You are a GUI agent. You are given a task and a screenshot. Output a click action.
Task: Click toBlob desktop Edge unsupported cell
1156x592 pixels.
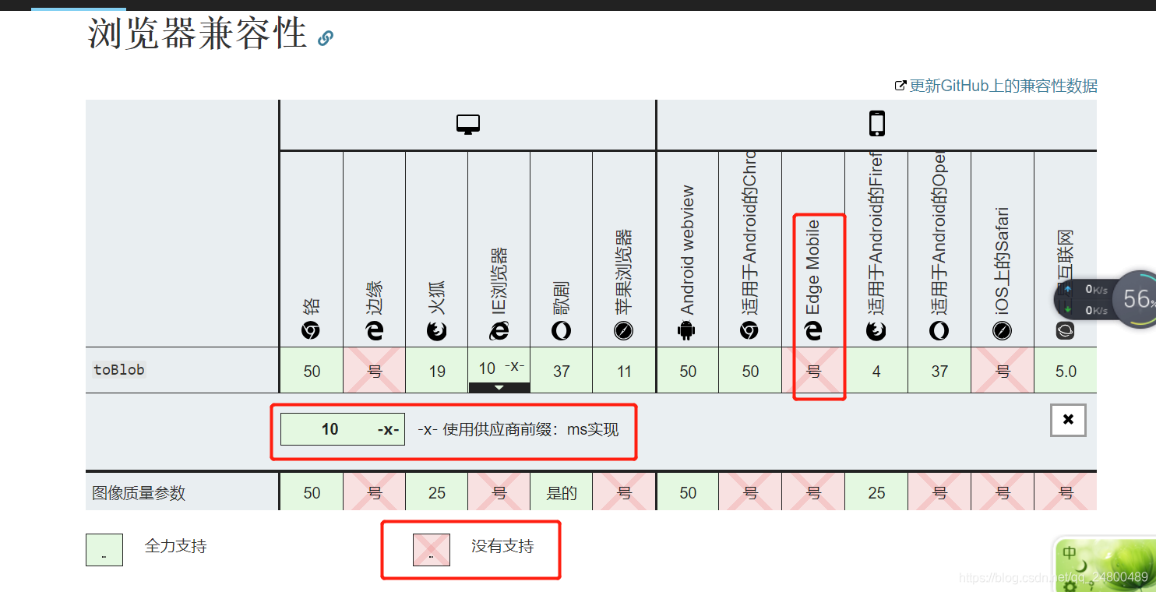[x=375, y=371]
